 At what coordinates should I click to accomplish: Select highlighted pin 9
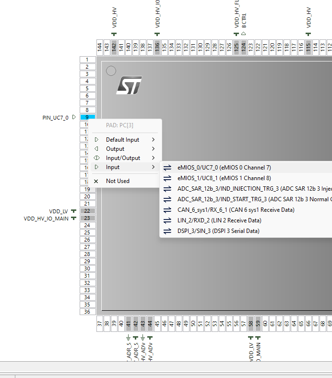coord(88,117)
